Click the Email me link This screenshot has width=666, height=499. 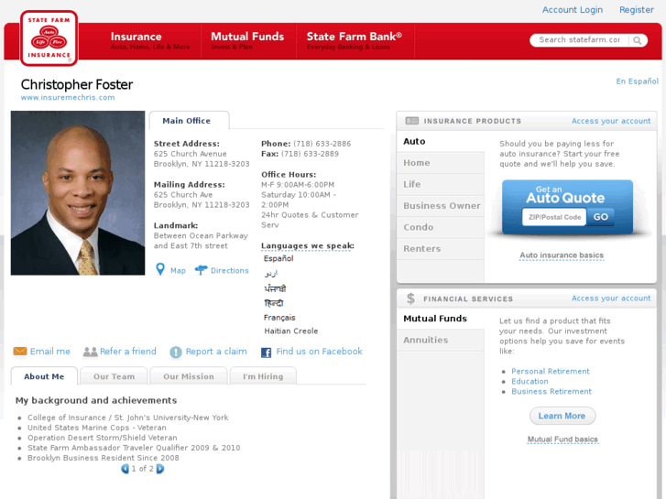point(50,352)
